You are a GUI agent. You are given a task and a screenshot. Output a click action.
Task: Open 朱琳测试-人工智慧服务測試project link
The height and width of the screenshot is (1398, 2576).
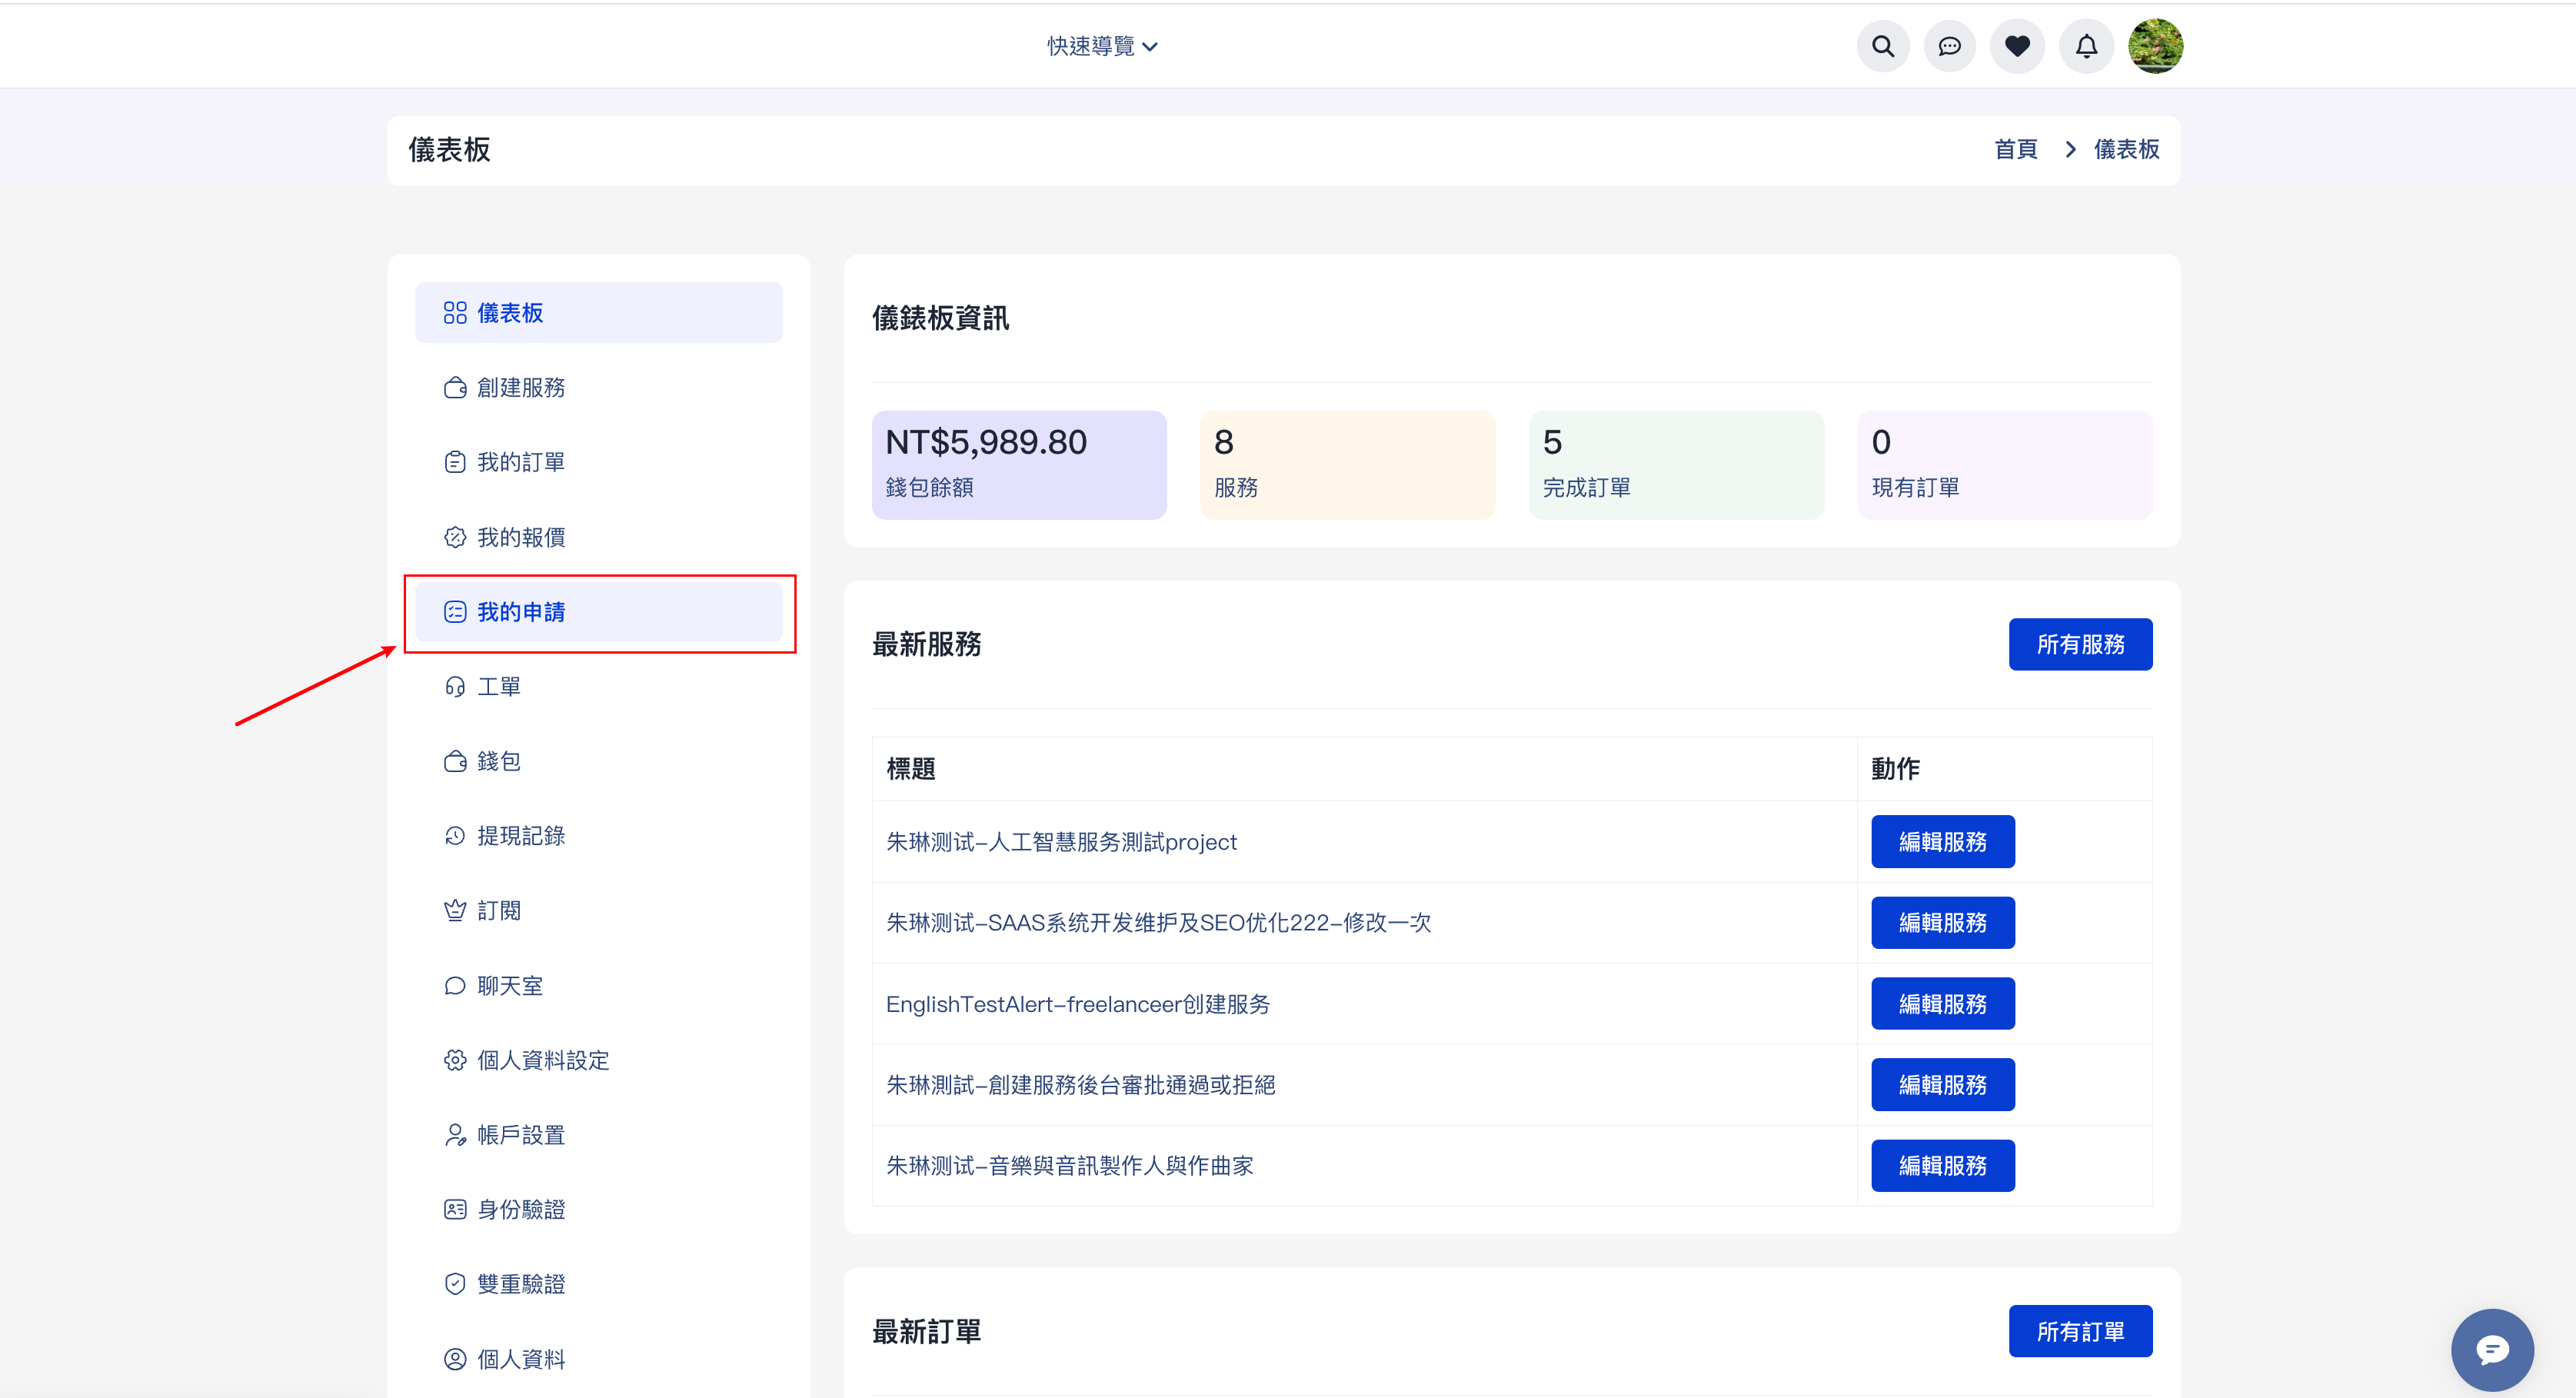click(1061, 842)
